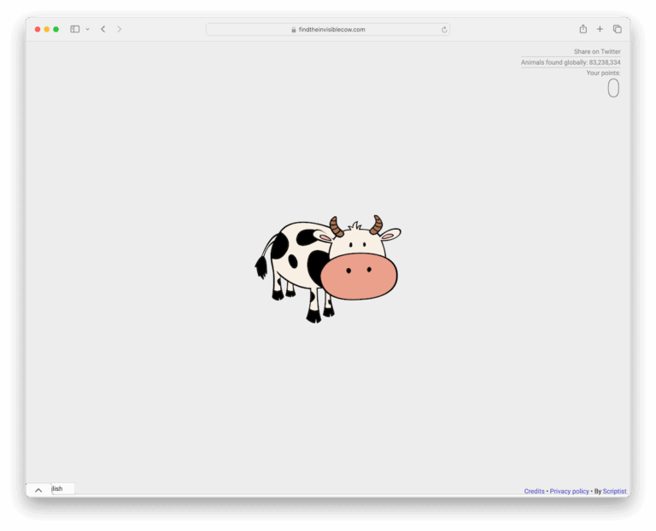Click the red close window button

click(x=38, y=29)
